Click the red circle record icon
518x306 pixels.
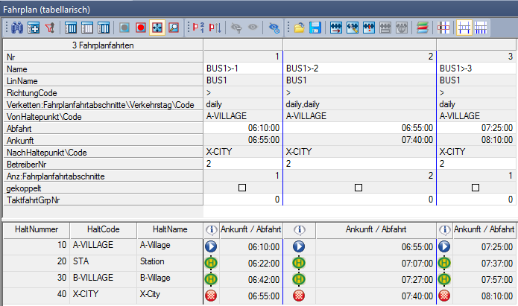pyautogui.click(x=140, y=28)
